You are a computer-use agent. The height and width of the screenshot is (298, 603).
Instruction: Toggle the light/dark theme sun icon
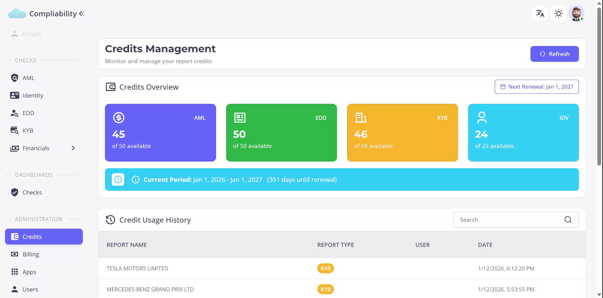pyautogui.click(x=558, y=13)
